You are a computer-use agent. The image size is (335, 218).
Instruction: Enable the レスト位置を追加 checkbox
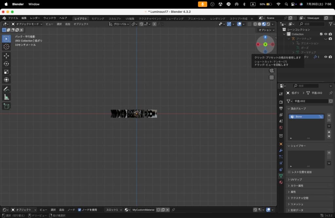pos(289,172)
